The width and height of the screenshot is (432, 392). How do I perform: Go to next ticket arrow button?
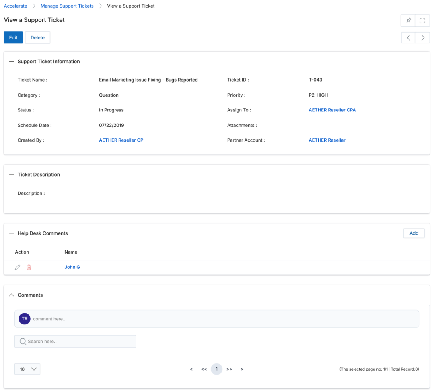pyautogui.click(x=422, y=38)
